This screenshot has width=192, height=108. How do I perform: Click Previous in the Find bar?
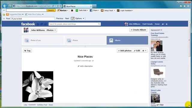click(60, 19)
